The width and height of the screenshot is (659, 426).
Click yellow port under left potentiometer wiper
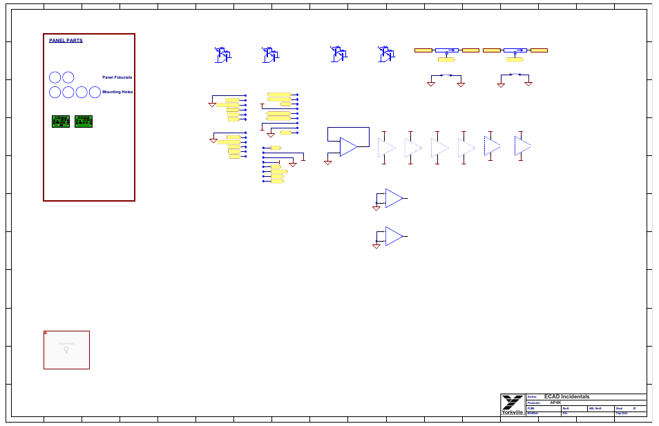pos(446,59)
